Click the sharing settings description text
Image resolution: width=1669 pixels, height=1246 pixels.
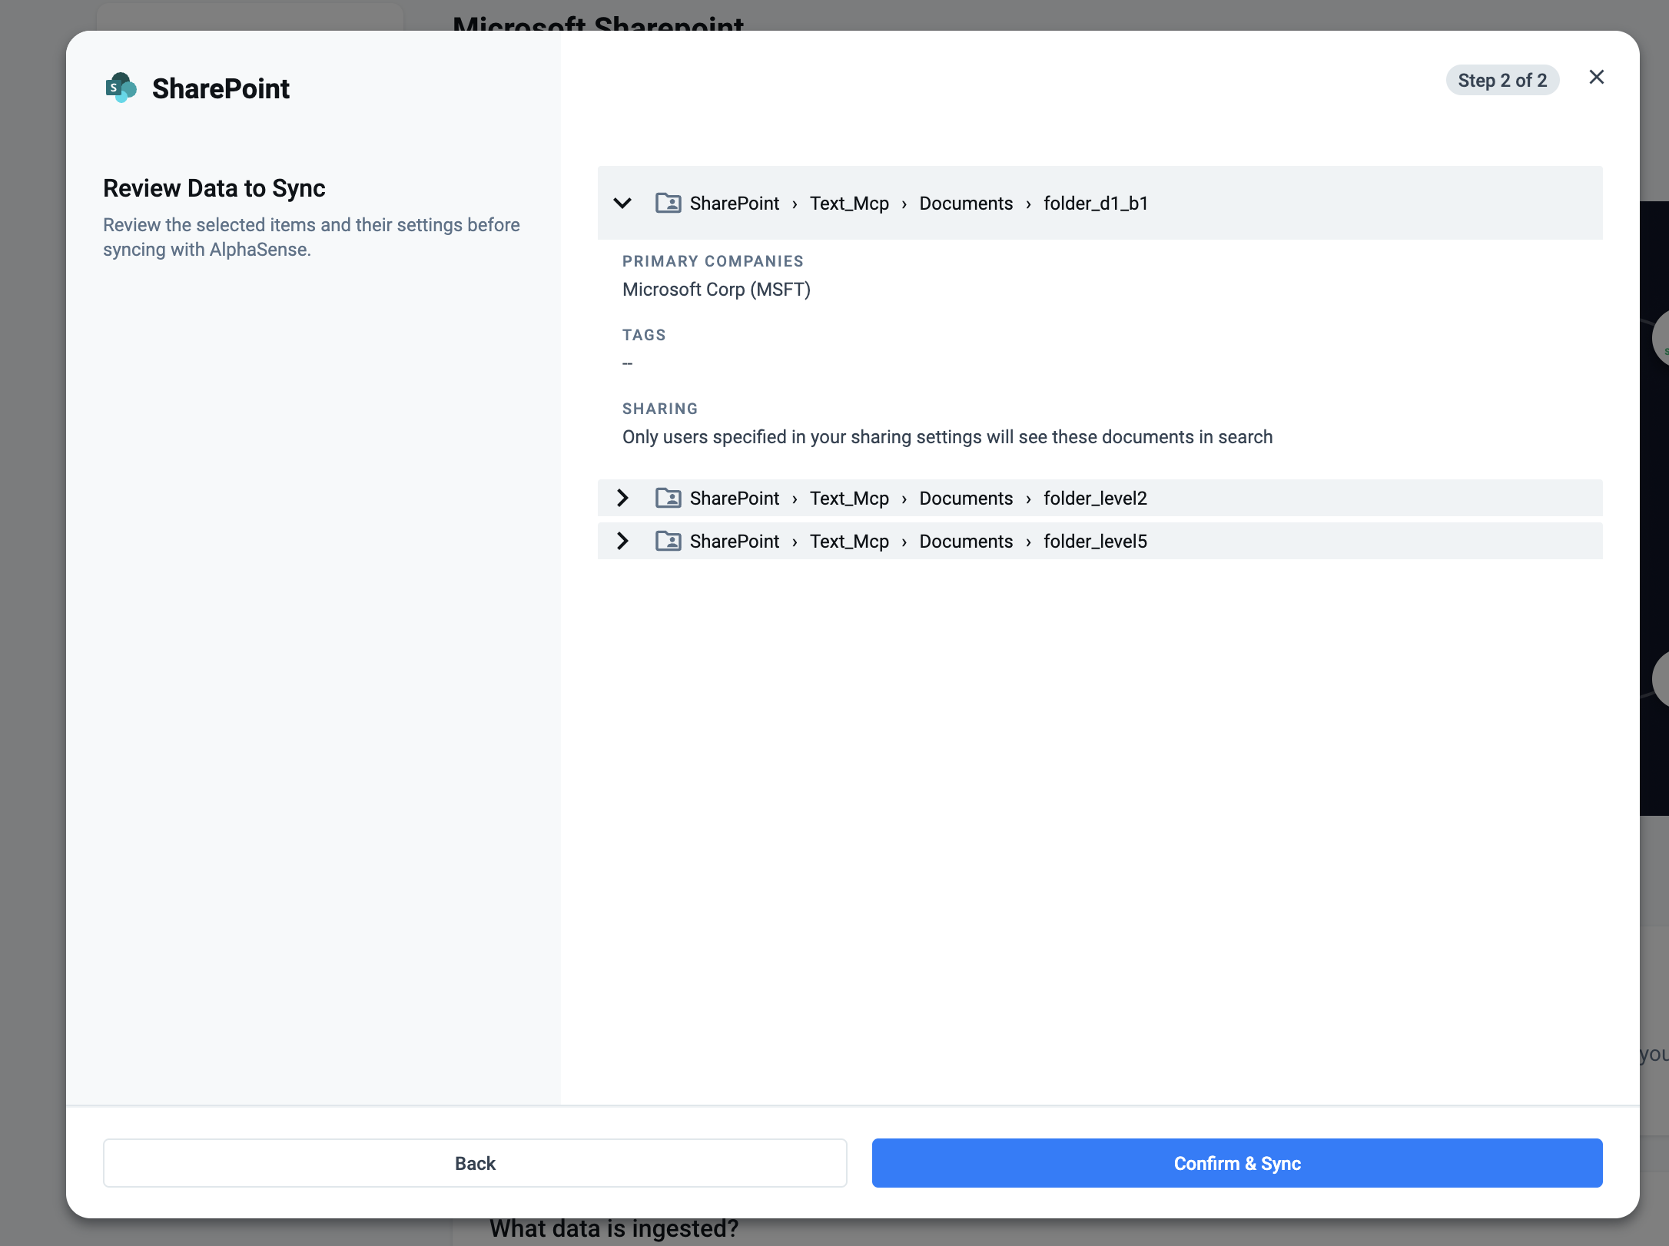click(947, 437)
